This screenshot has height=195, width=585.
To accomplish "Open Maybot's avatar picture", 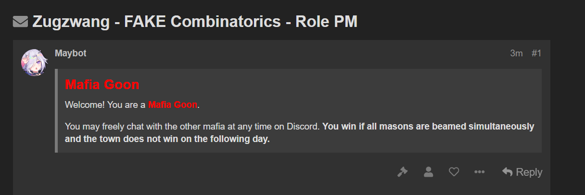I will (x=33, y=62).
